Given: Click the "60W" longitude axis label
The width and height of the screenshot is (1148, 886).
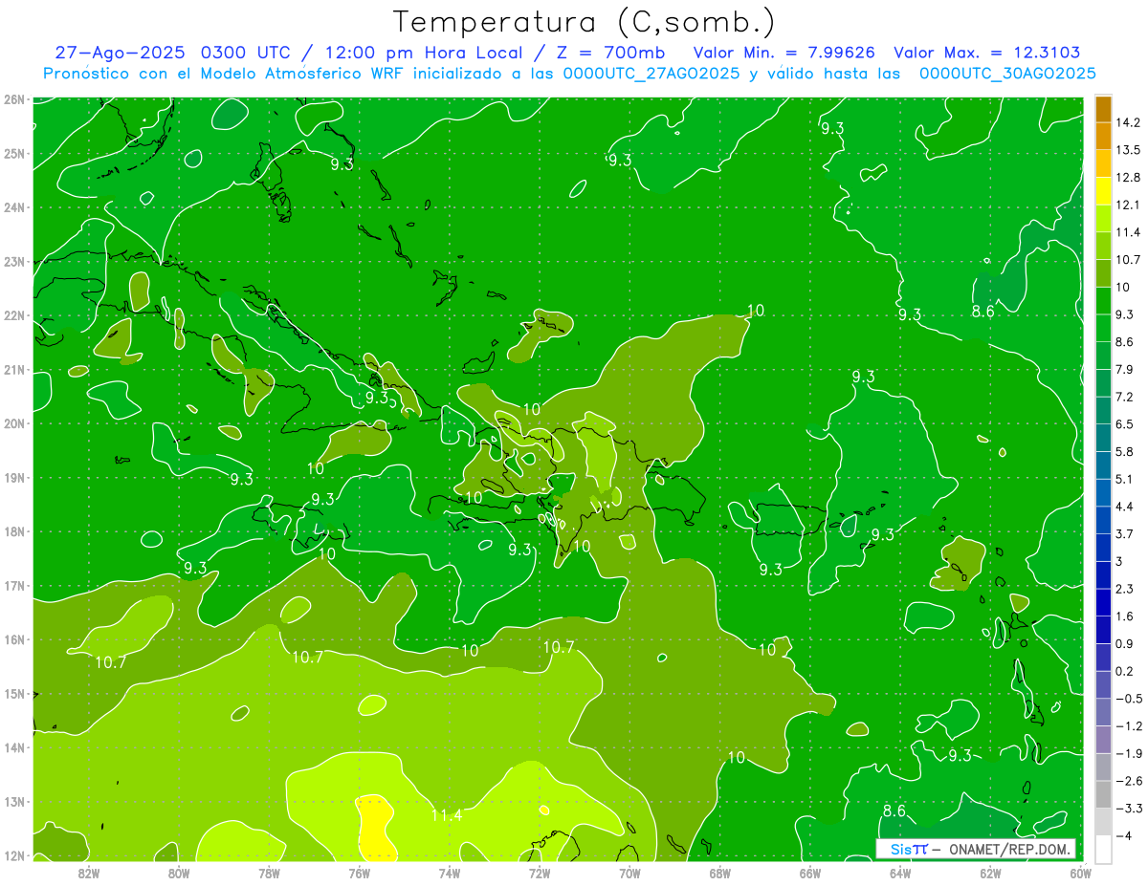Looking at the screenshot, I should point(1081,872).
